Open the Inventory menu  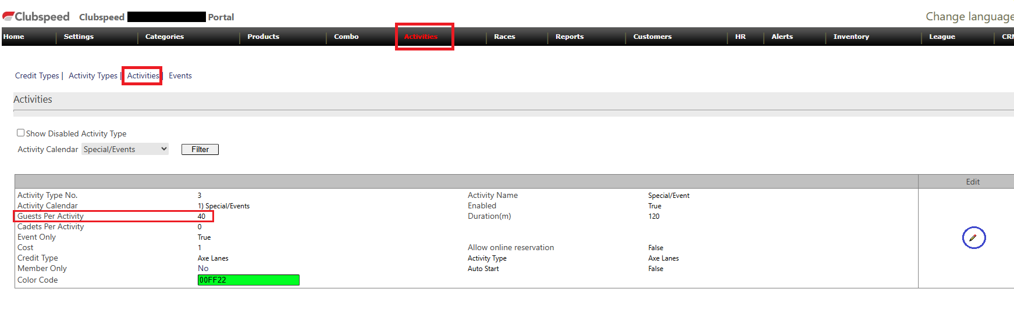851,37
